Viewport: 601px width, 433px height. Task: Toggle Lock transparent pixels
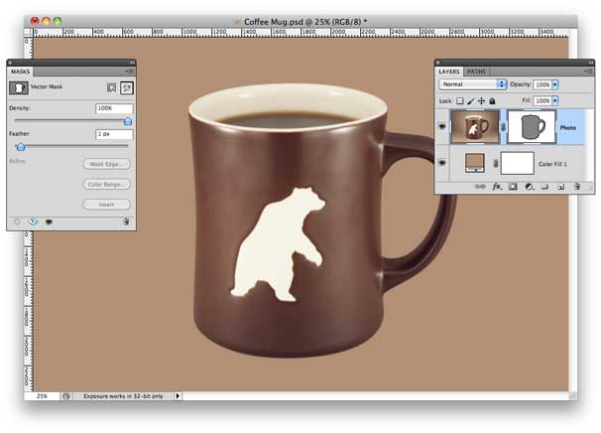[459, 101]
